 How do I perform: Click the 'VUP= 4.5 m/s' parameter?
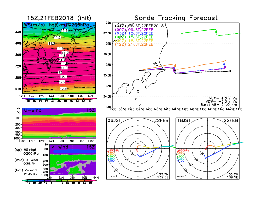click(223, 98)
